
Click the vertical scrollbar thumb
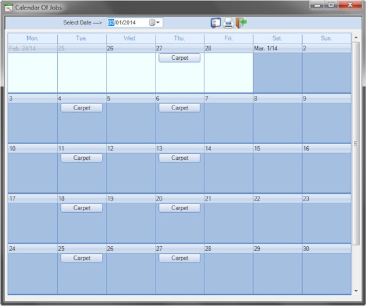click(356, 143)
